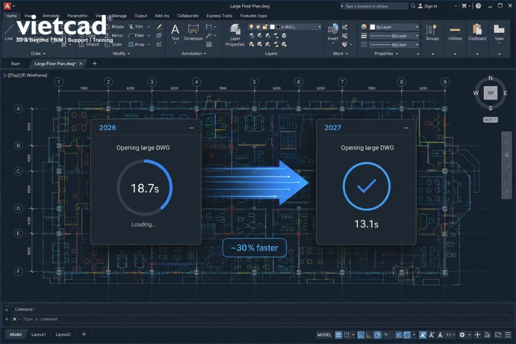Open Layer Properties manager

coord(235,35)
